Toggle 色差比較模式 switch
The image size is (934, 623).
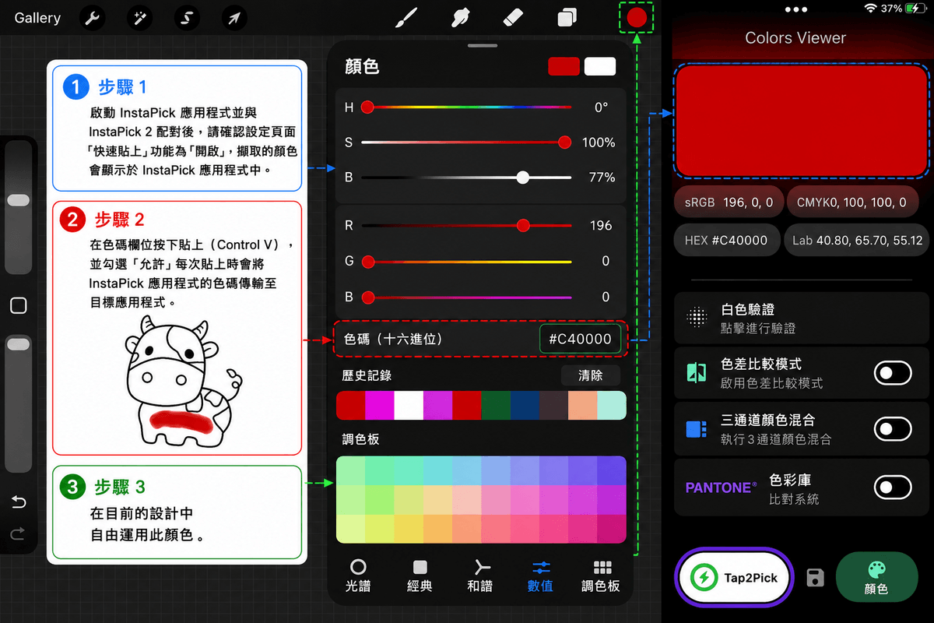click(893, 373)
